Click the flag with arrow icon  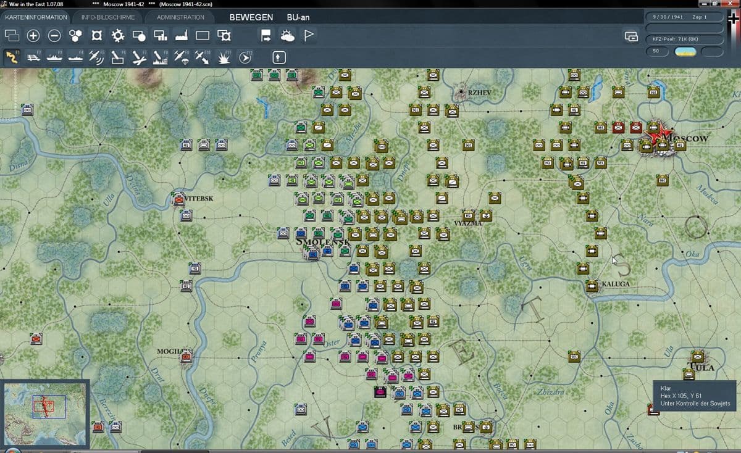(x=266, y=36)
